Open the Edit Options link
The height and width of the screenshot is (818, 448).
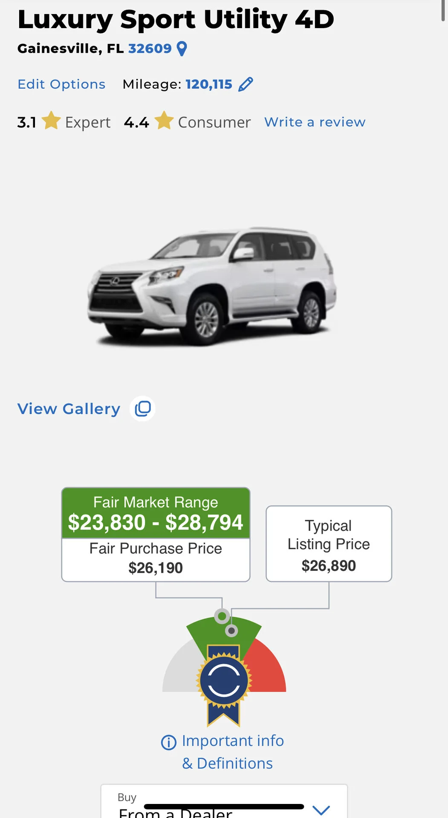coord(61,84)
